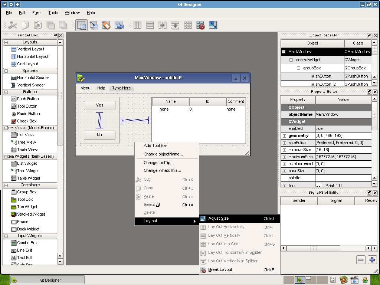Click the person icon in system tray
Image resolution: width=380 pixels, height=285 pixels.
click(365, 280)
